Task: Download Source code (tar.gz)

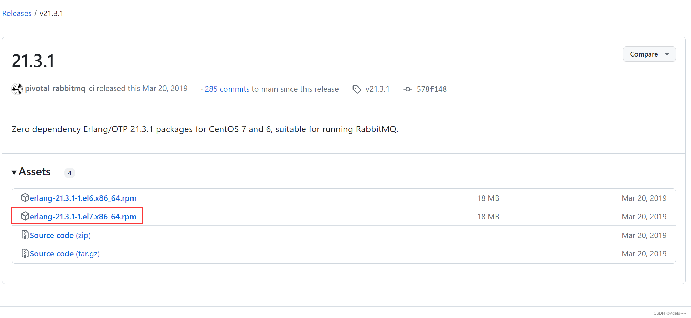Action: (x=65, y=254)
